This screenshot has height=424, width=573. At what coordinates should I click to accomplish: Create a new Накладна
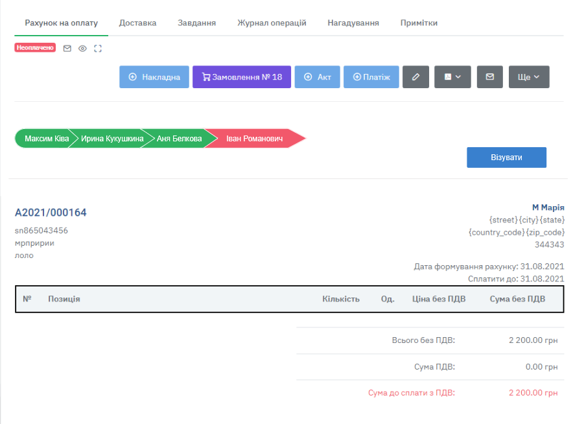pos(154,77)
